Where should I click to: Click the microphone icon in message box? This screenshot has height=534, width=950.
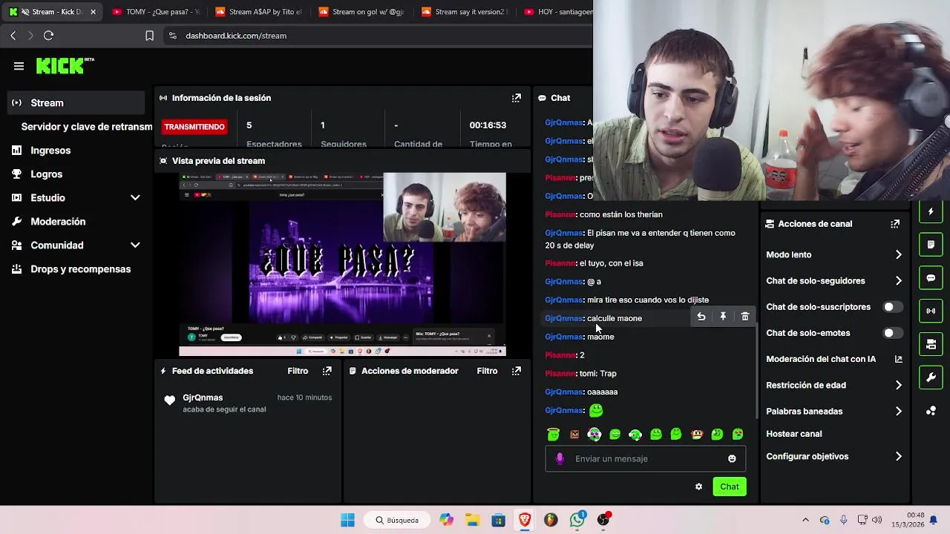click(560, 459)
